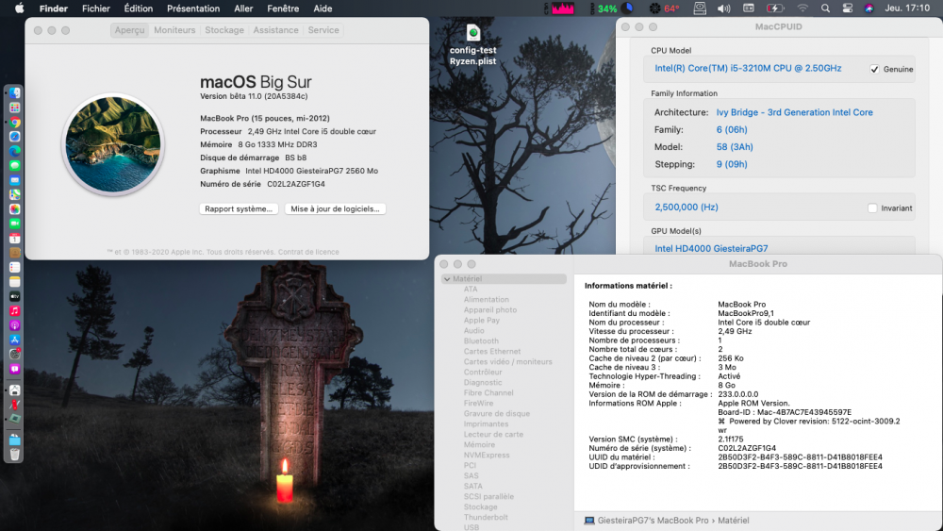Viewport: 943px width, 531px height.
Task: Open Maps app in the Dock
Action: point(14,194)
